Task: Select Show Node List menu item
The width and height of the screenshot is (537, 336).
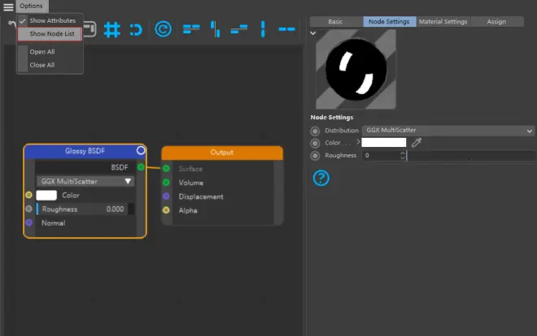Action: pos(50,34)
